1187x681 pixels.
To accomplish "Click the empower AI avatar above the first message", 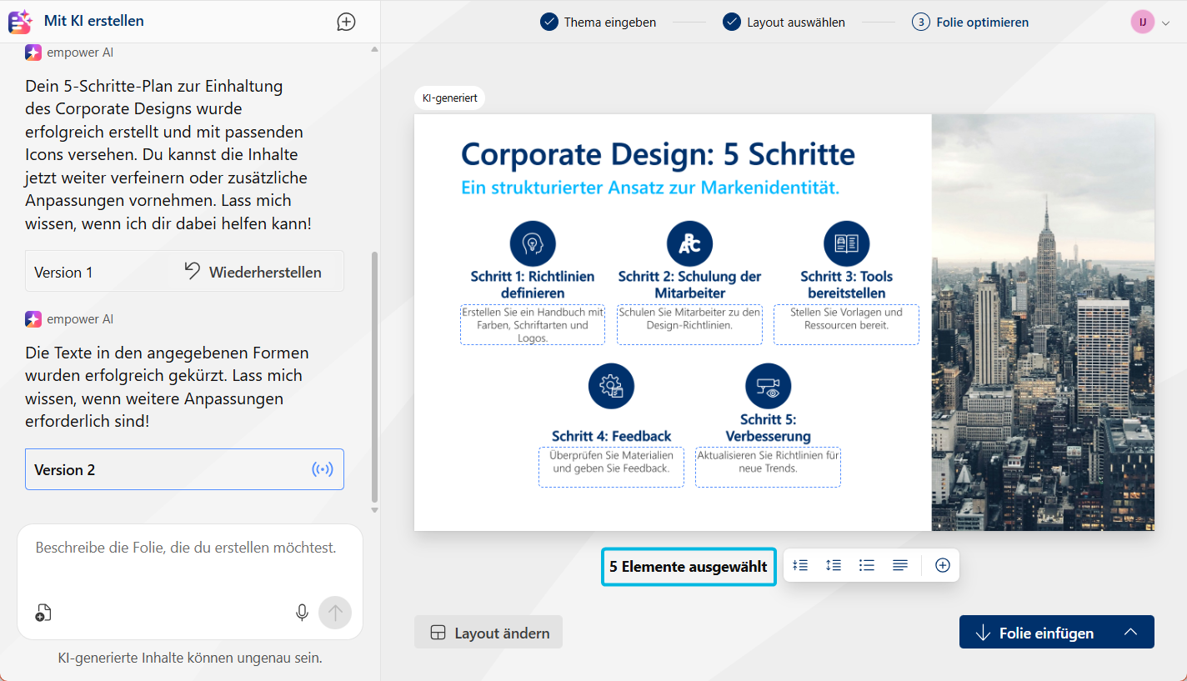I will (x=33, y=53).
